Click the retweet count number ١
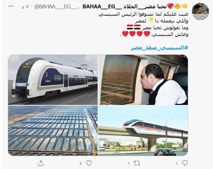This screenshot has width=213, height=169. point(129,163)
